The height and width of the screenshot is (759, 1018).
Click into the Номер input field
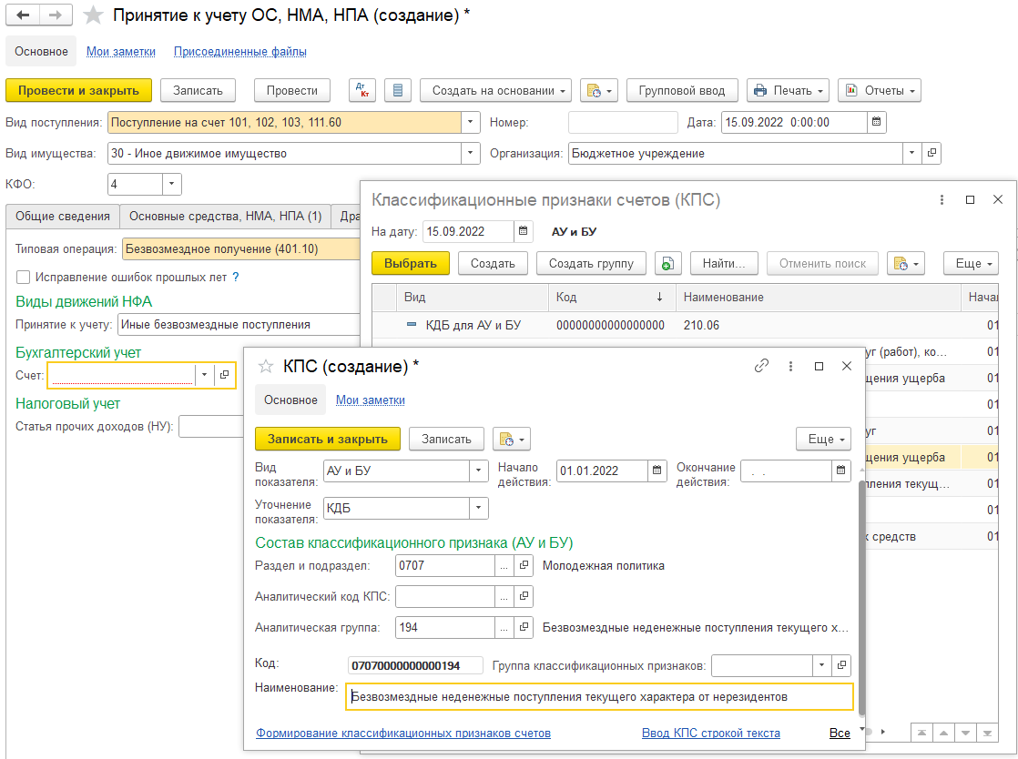623,122
